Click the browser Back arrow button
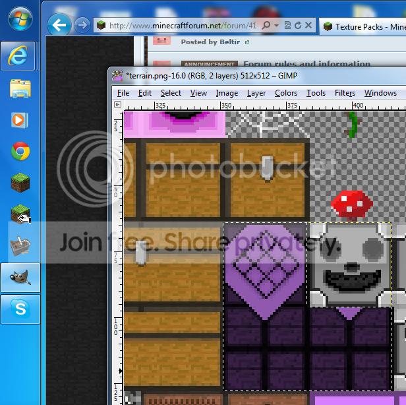The height and width of the screenshot is (405, 406). coord(61,26)
